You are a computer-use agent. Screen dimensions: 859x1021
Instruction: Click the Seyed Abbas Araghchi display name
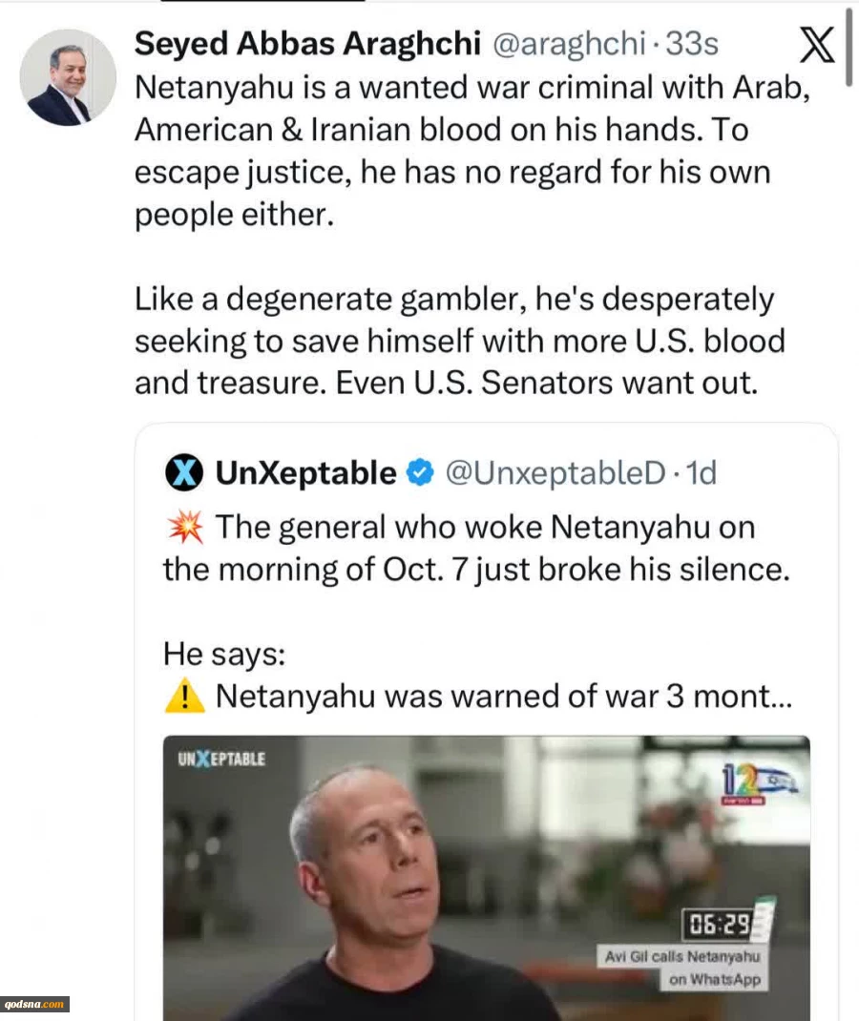(x=307, y=44)
